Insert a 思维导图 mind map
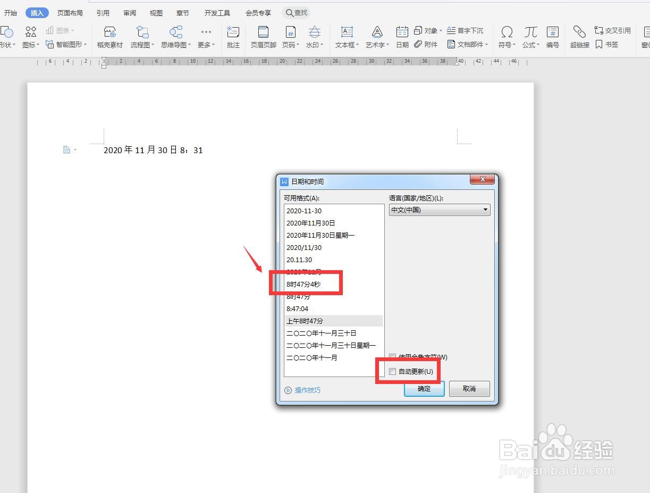 (175, 37)
